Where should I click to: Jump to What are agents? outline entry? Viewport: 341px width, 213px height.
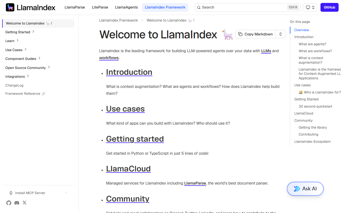[312, 44]
